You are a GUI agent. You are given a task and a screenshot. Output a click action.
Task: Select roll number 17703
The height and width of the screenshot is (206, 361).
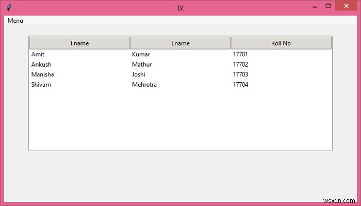click(x=241, y=74)
